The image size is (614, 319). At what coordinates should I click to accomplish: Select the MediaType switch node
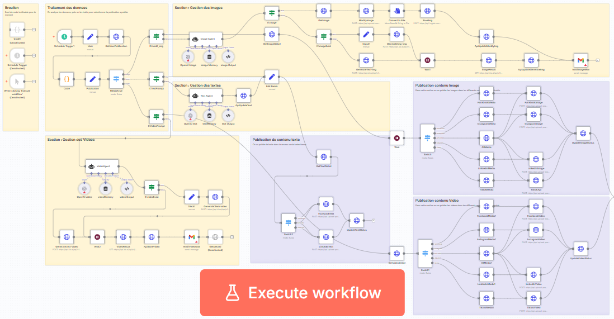pos(116,79)
